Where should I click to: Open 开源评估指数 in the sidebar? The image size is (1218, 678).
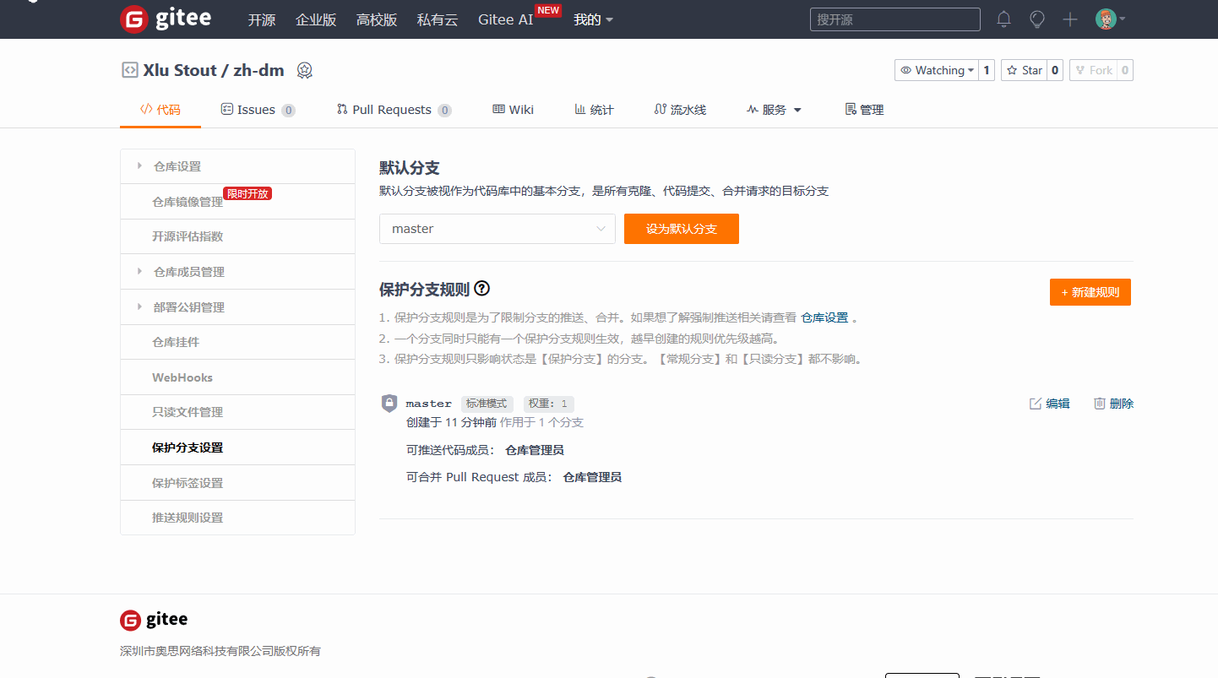(x=237, y=236)
